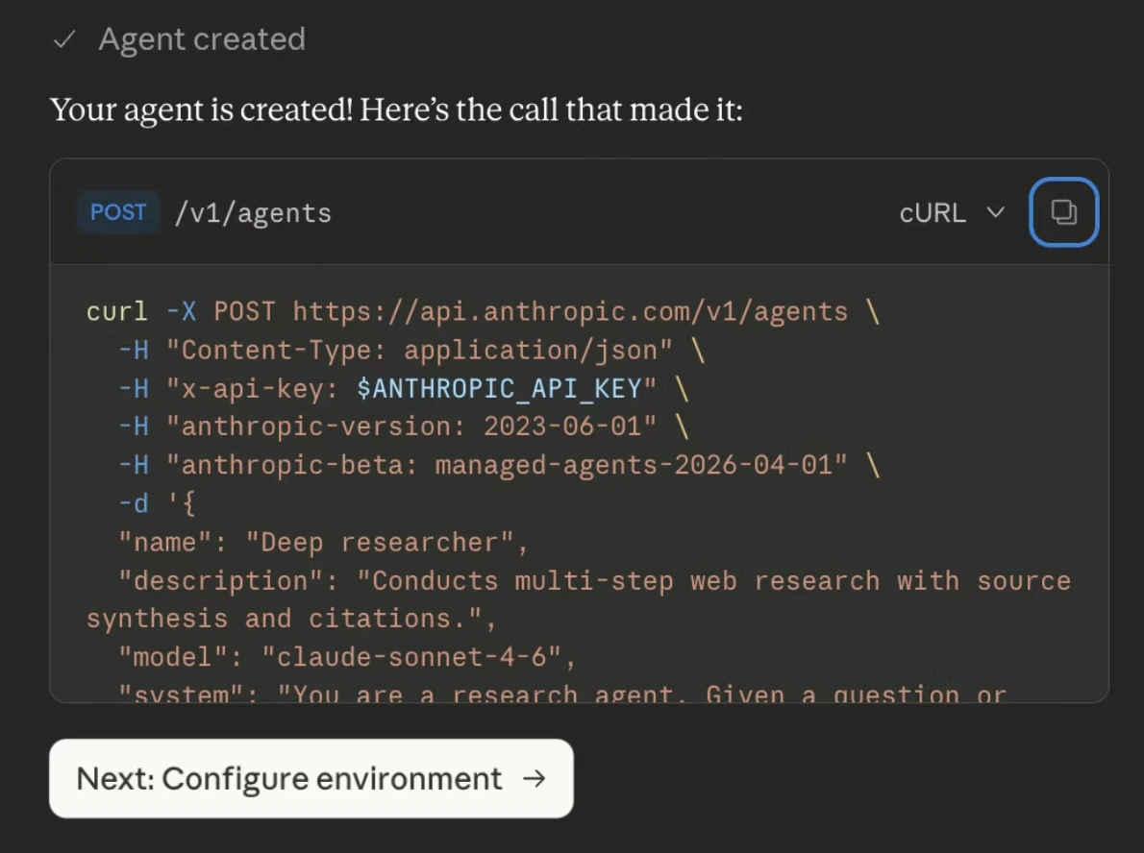Open the cURL language dropdown

[x=952, y=213]
